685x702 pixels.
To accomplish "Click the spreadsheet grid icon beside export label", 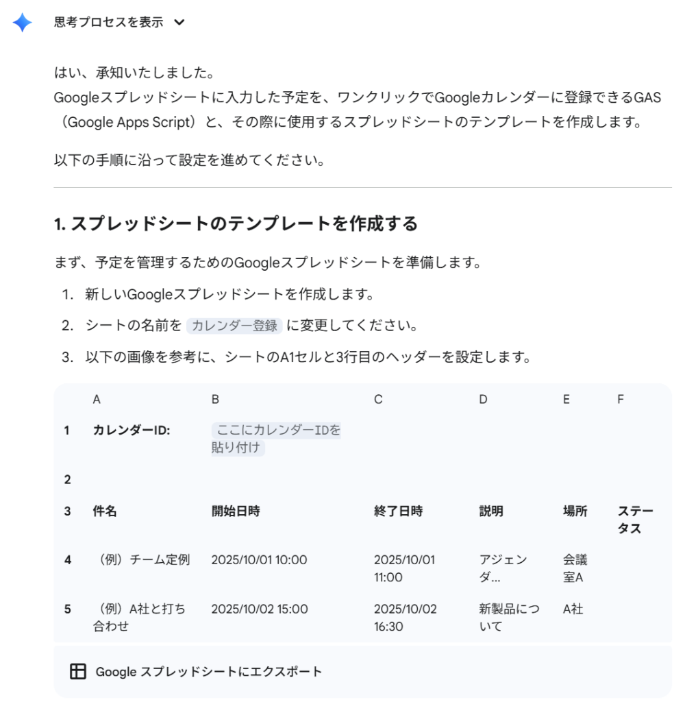I will (x=78, y=671).
